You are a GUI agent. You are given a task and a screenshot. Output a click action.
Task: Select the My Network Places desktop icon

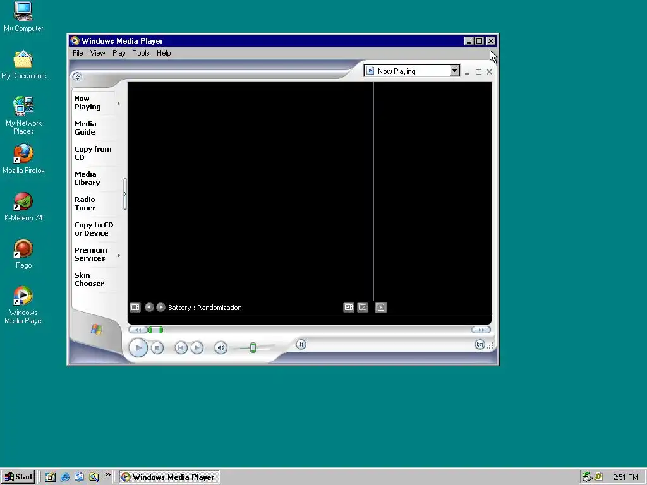pos(23,116)
